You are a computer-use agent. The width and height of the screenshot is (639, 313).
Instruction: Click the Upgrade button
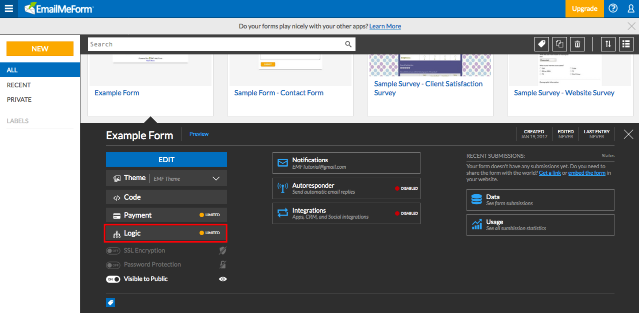[584, 8]
